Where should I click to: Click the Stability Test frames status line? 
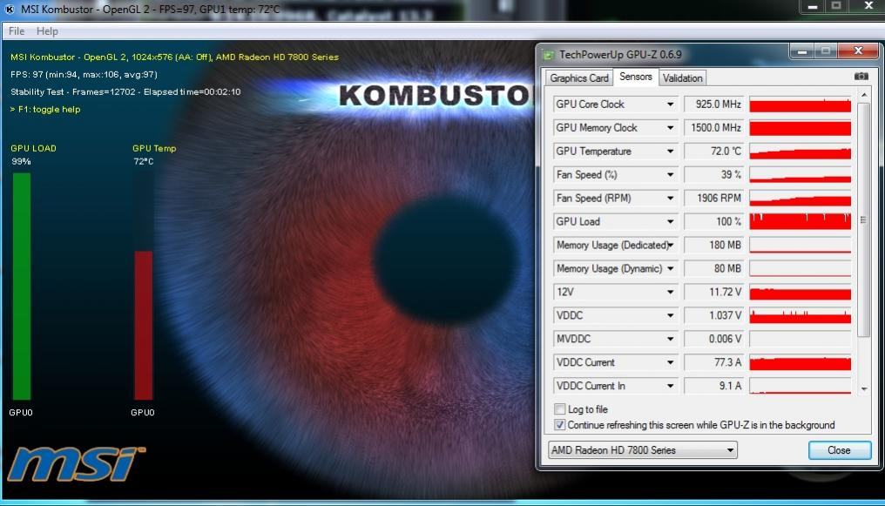tap(125, 92)
